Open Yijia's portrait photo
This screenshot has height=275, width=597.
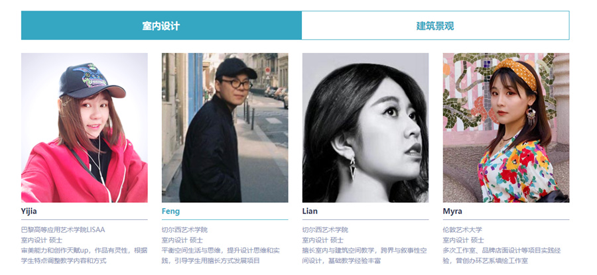(84, 127)
